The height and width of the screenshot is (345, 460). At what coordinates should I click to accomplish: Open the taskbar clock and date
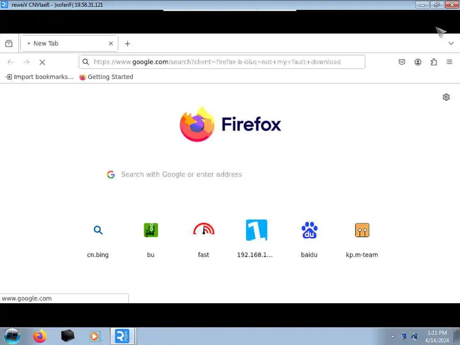tap(437, 336)
